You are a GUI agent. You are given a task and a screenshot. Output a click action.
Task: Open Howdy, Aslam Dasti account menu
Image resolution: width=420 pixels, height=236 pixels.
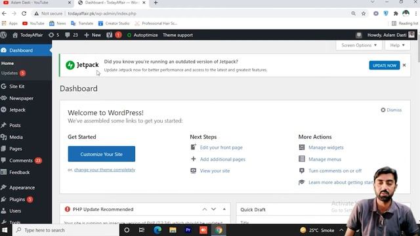(390, 35)
